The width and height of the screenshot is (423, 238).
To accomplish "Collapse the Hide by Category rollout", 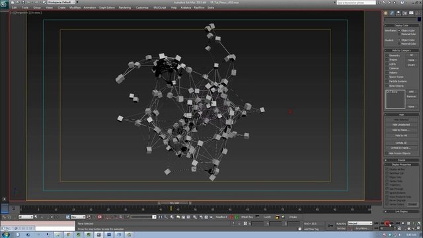I will [x=401, y=50].
